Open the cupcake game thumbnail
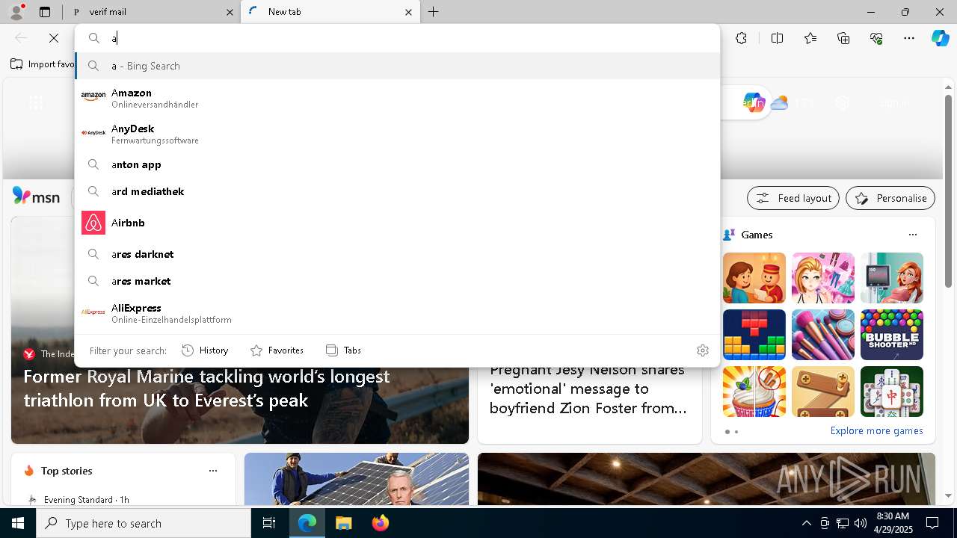This screenshot has height=538, width=957. 754,392
